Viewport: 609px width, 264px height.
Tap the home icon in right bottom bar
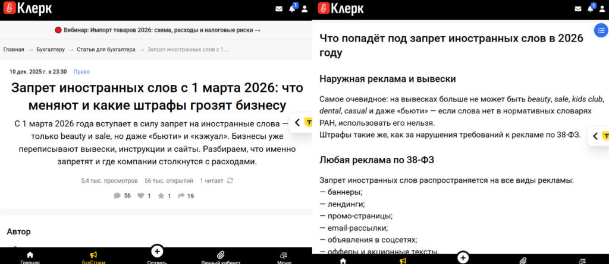(x=343, y=260)
